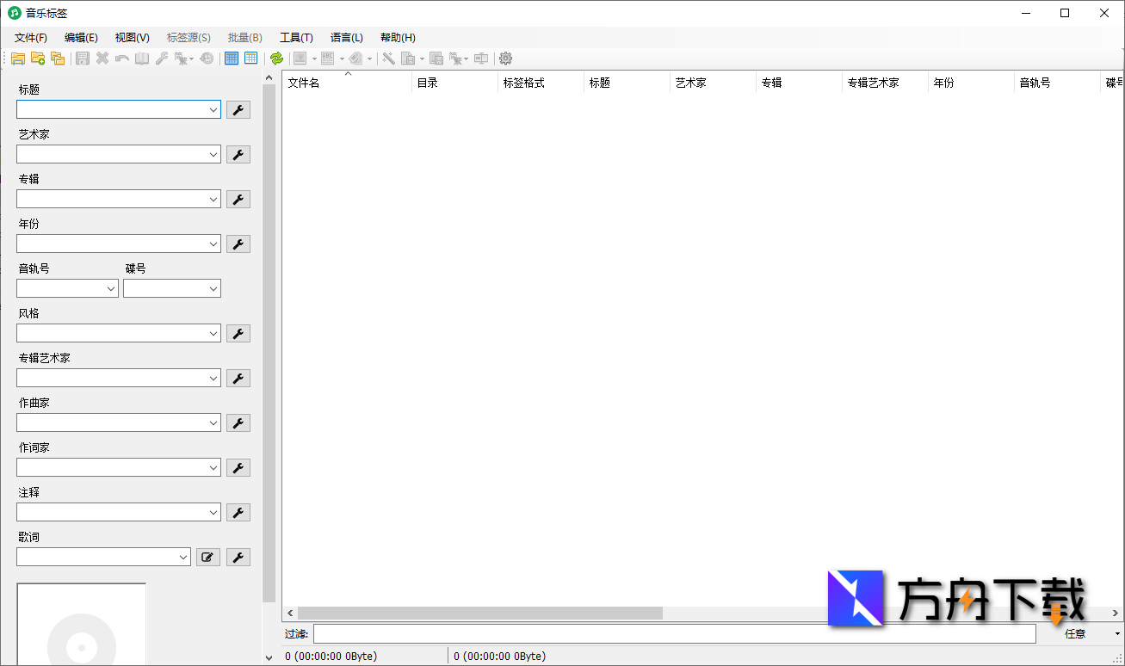
Task: Click the add folder icon with green plus
Action: 38,59
